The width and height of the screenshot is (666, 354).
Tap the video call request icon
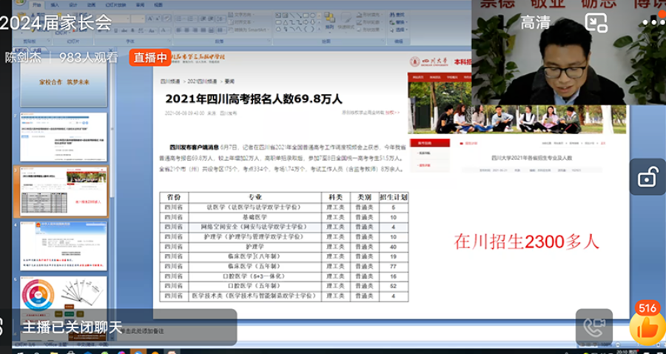tap(593, 327)
